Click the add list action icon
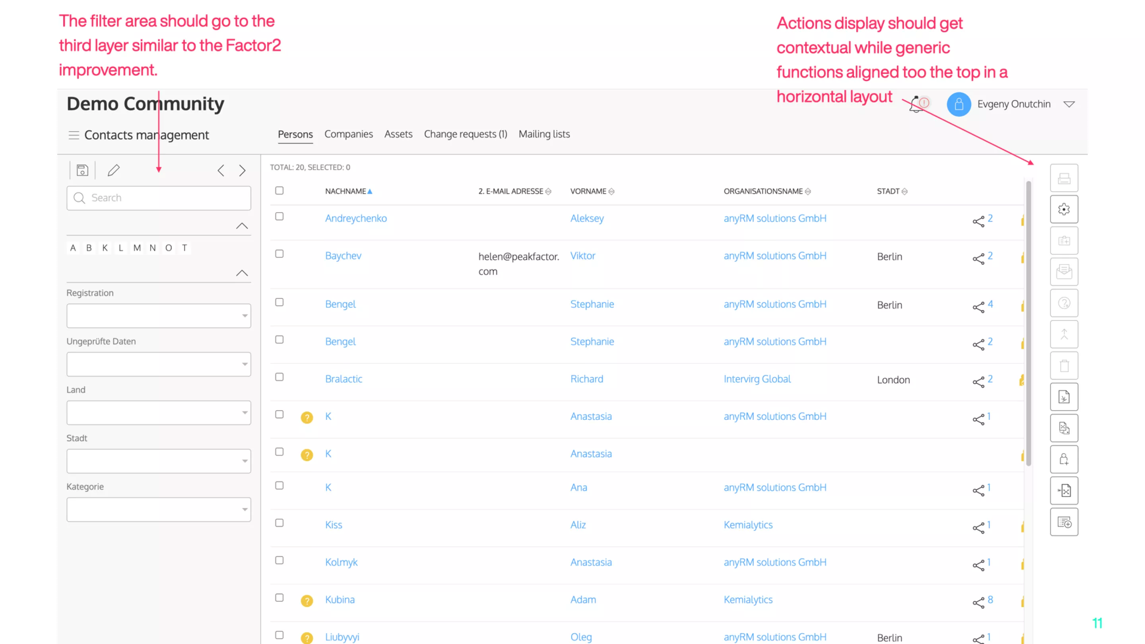This screenshot has height=644, width=1145. [x=1063, y=522]
